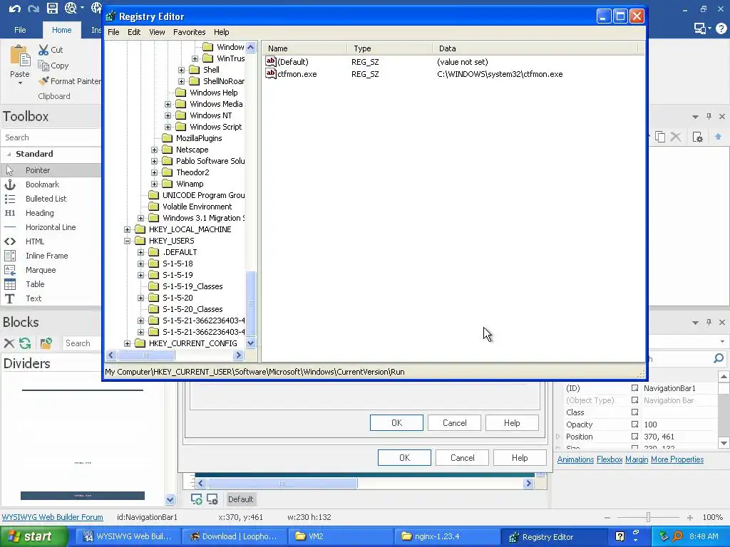Toggle the Position property marker box
Image resolution: width=730 pixels, height=547 pixels.
point(634,437)
